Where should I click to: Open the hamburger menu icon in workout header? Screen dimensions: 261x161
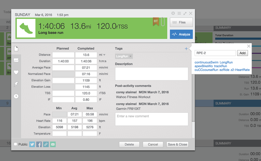click(179, 13)
